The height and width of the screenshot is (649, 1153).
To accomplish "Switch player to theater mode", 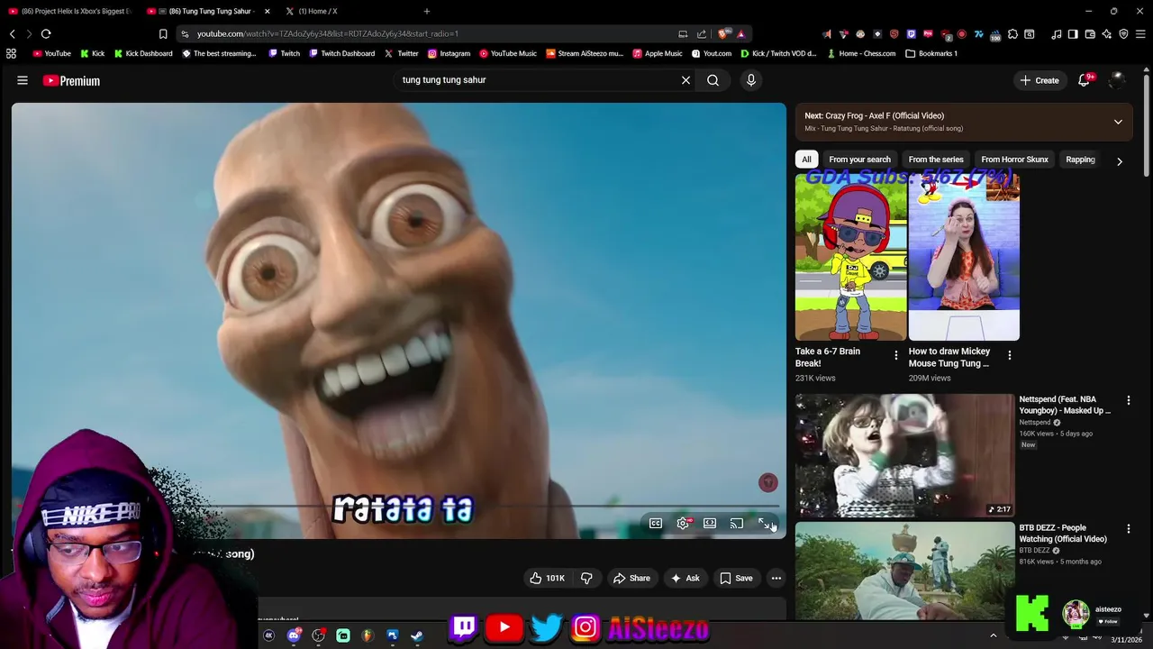I will point(710,524).
